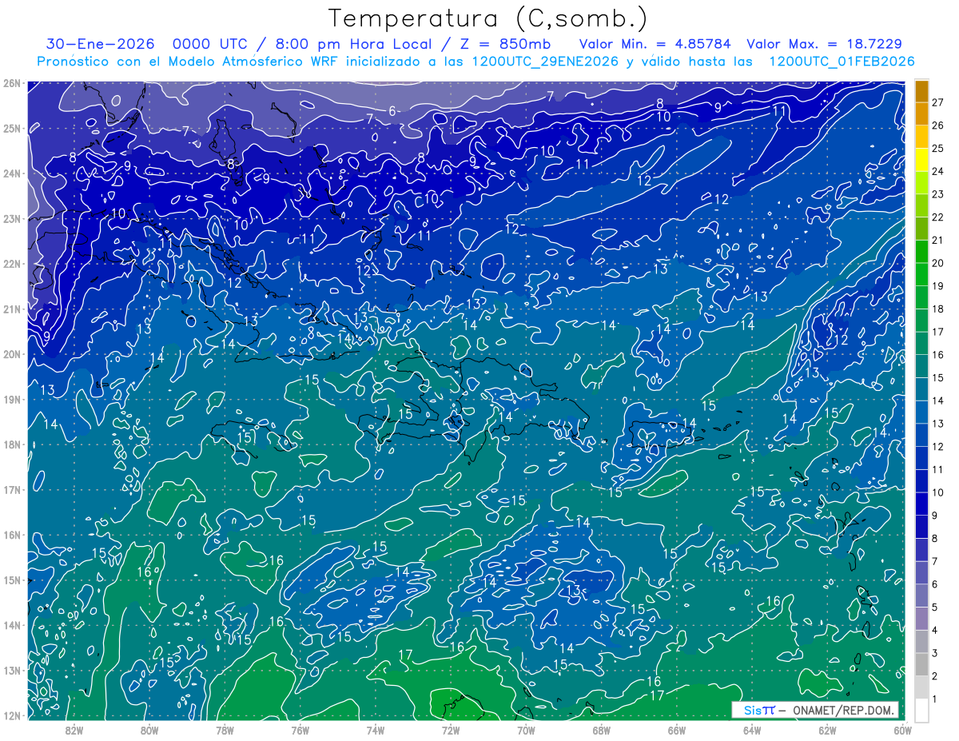Screen dimensions: 959x741
Task: Click legend value 1 on color bar
Action: pos(934,699)
